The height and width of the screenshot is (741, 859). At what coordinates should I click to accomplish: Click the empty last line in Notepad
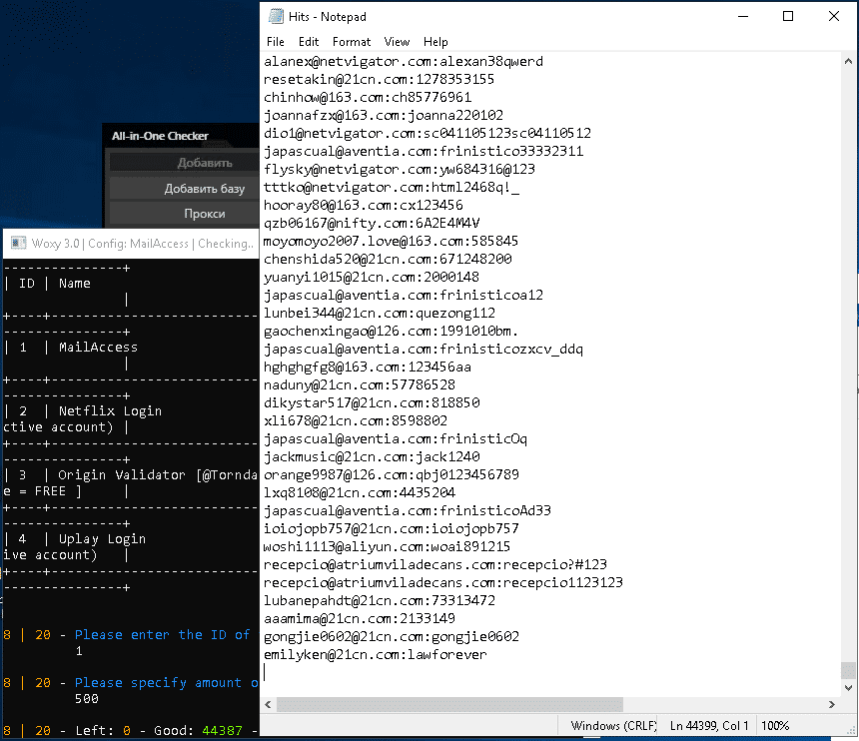[x=550, y=672]
